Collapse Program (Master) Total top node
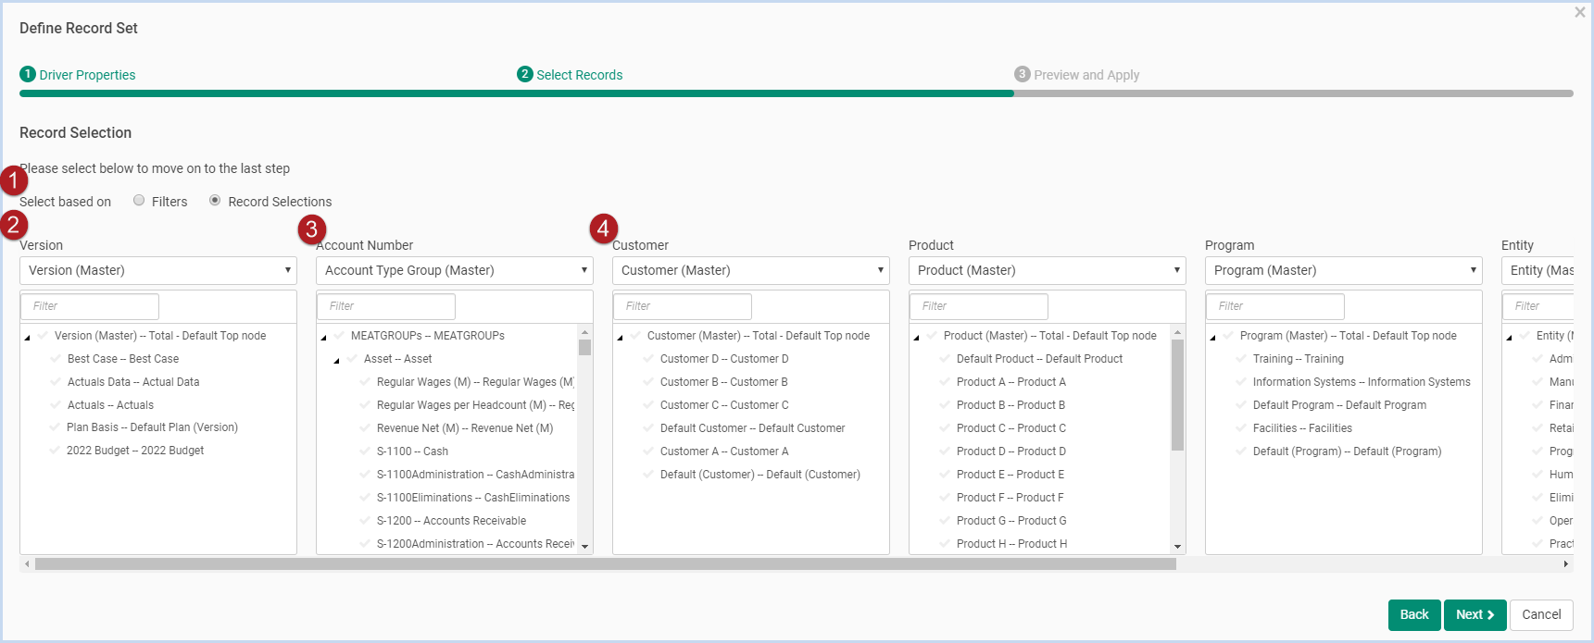 [x=1213, y=337]
